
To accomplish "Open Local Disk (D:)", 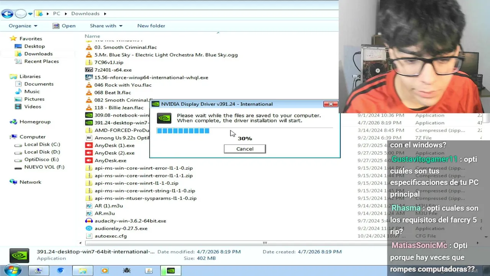I will [42, 152].
